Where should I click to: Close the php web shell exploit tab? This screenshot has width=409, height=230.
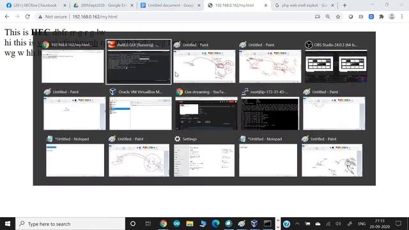(332, 5)
